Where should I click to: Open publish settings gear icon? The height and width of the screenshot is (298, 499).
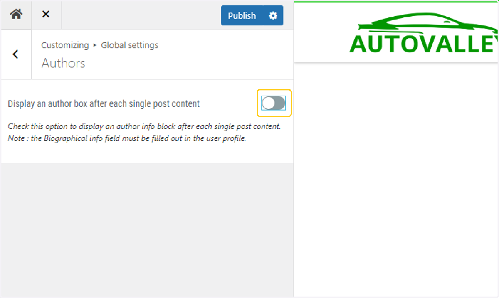point(273,15)
